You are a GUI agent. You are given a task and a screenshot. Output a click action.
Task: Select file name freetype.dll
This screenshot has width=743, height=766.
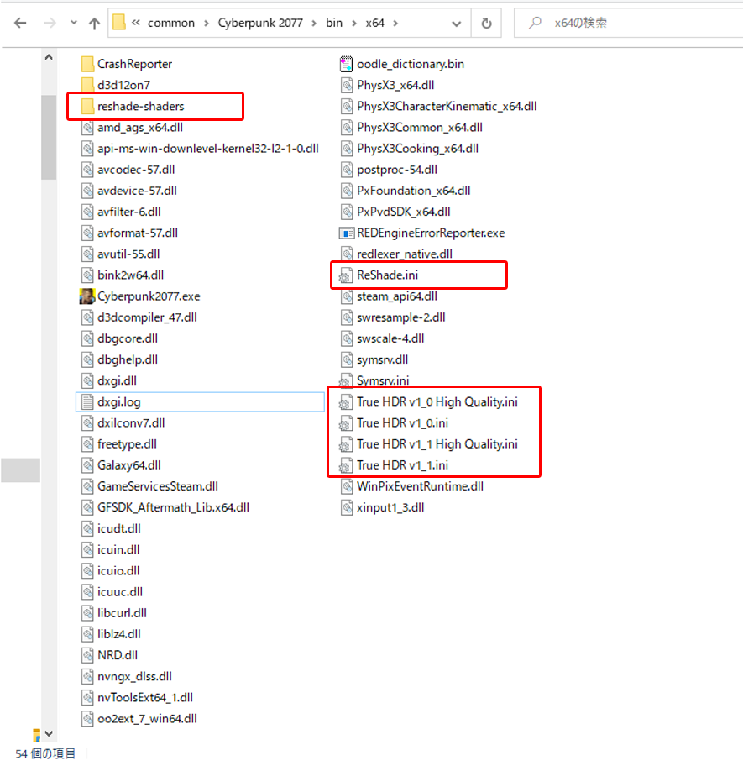tap(127, 444)
